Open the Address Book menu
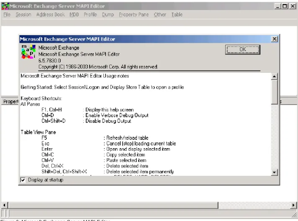This screenshot has height=221, width=298. pos(51,15)
